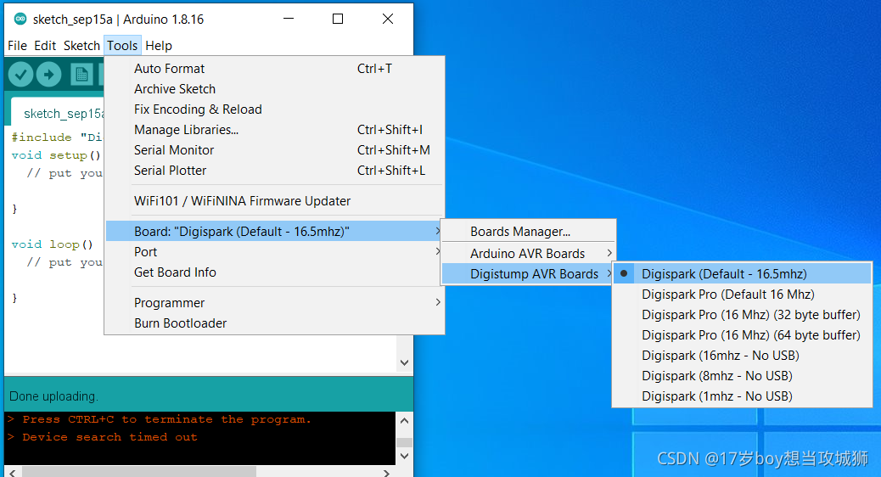Open the Sketch menu

pos(81,46)
